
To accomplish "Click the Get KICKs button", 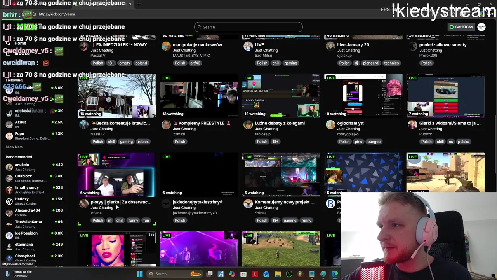I will point(461,27).
